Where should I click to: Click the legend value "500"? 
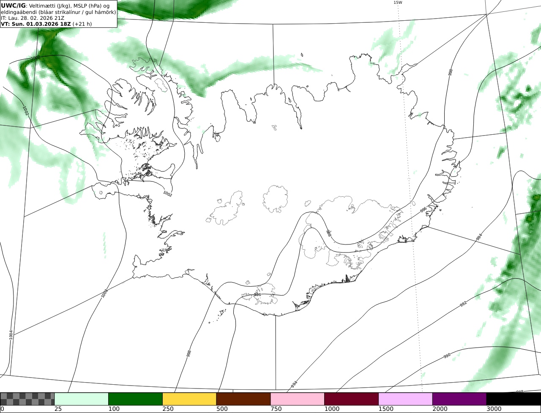222,409
